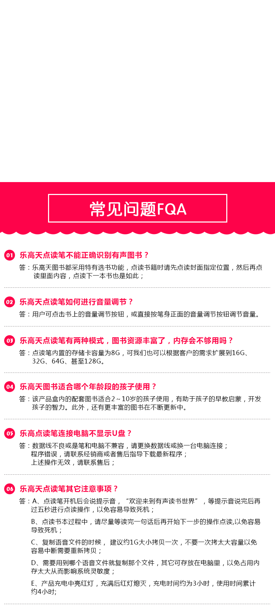Open question about 不能正确识别有声图书
This screenshot has height=609, width=275.
84,255
